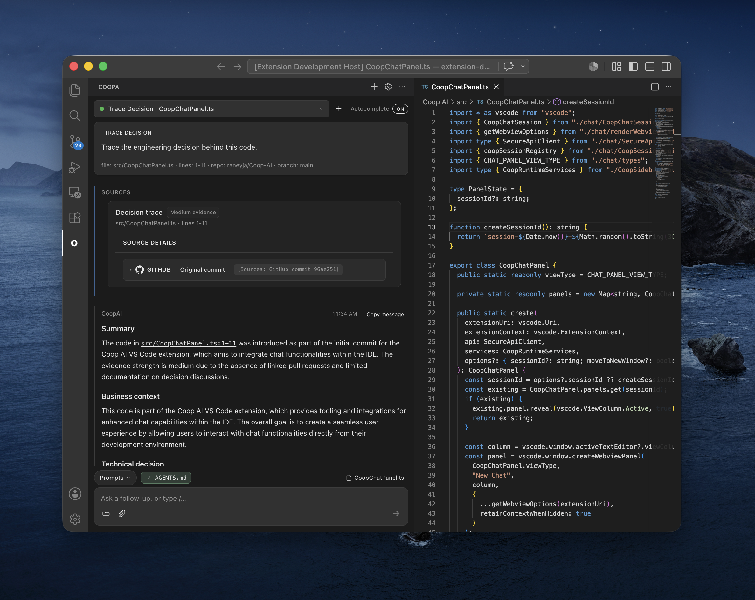Click the 'export class CoopChatPanel' code line

503,265
